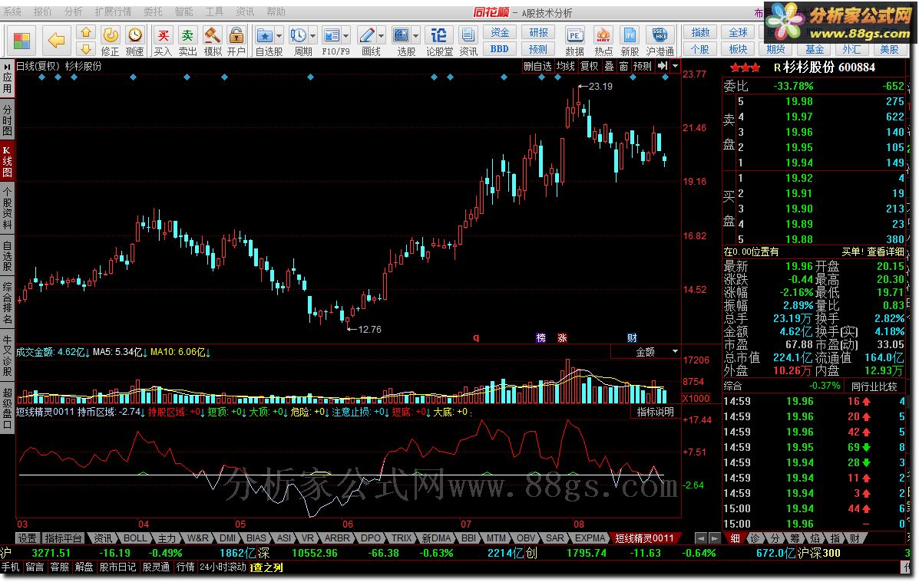Screen dimensions: 919x582
Task: Open the 资讯 news toolbar icon
Action: (x=468, y=36)
